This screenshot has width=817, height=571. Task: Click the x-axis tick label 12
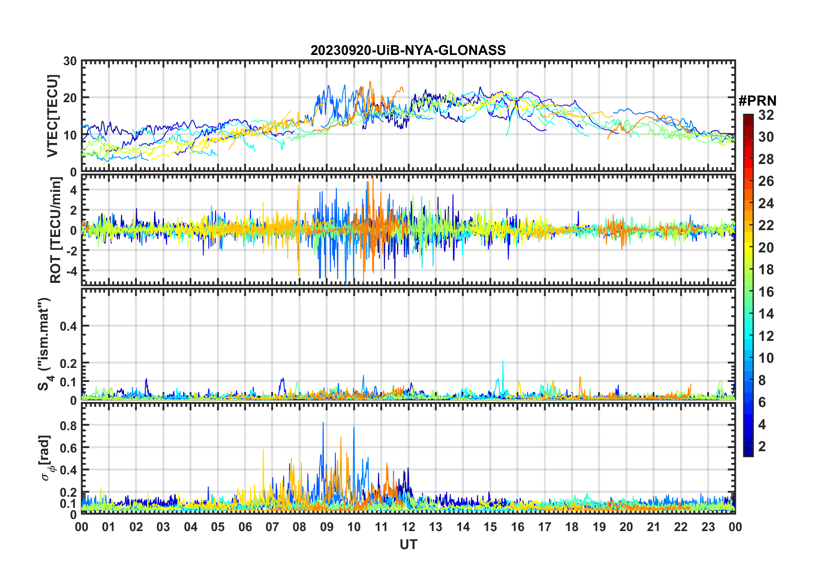tap(408, 527)
